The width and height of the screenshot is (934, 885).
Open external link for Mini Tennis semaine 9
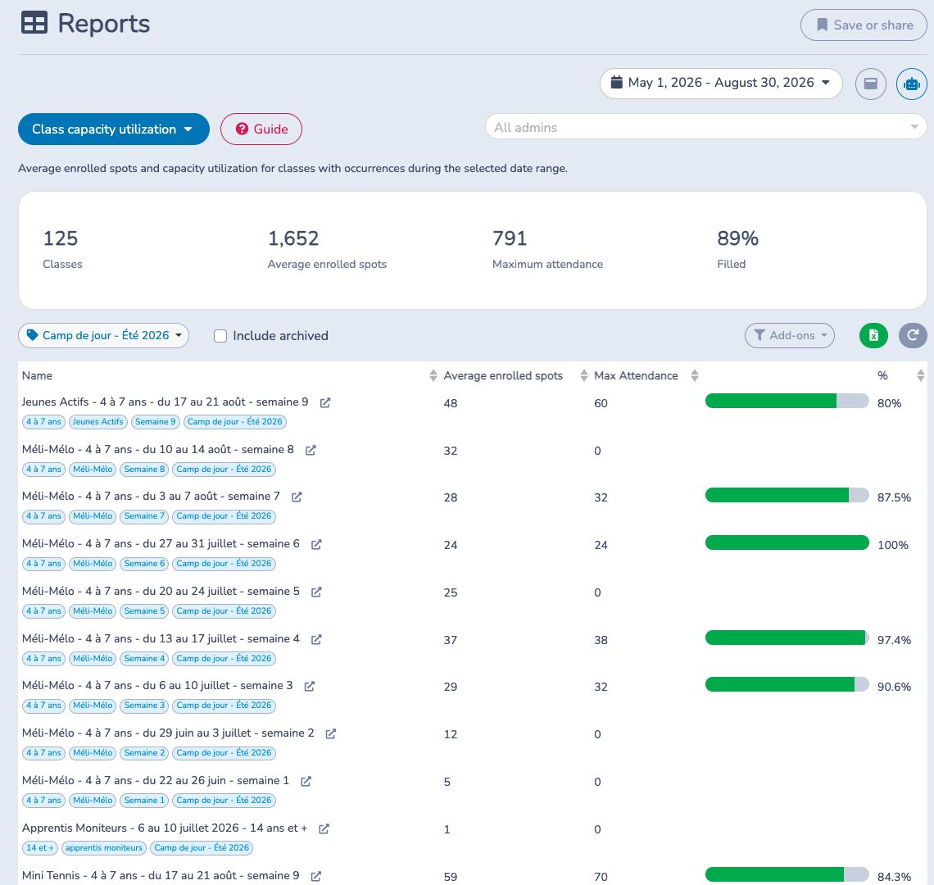pos(316,876)
